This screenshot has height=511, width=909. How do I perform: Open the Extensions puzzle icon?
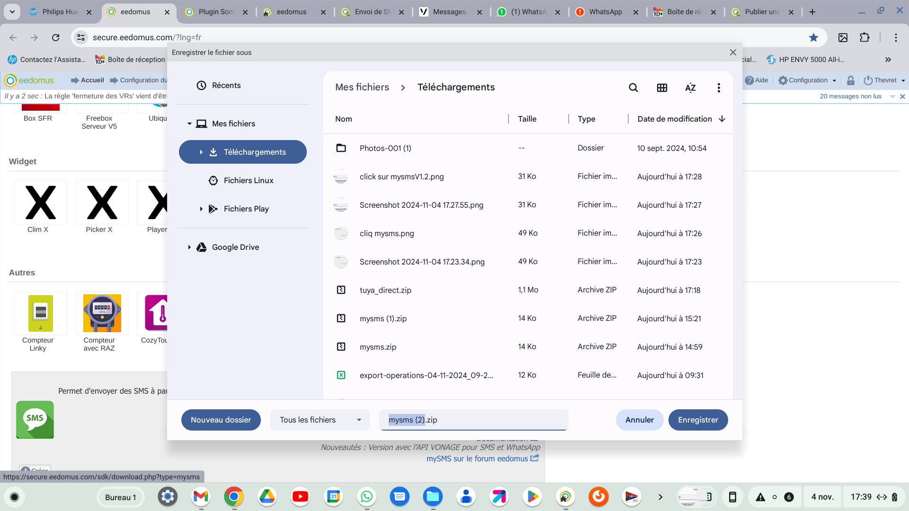(x=864, y=37)
